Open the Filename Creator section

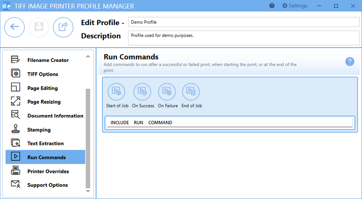pos(48,60)
